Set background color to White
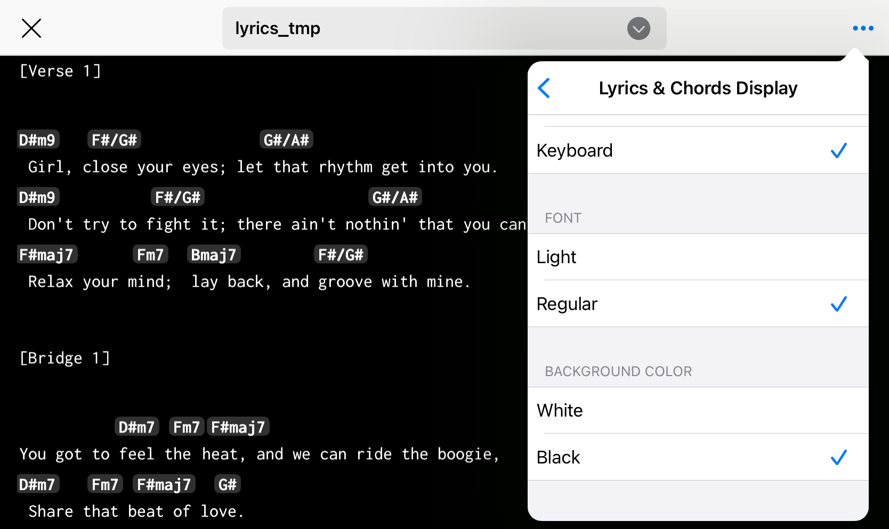The height and width of the screenshot is (529, 889). click(698, 410)
